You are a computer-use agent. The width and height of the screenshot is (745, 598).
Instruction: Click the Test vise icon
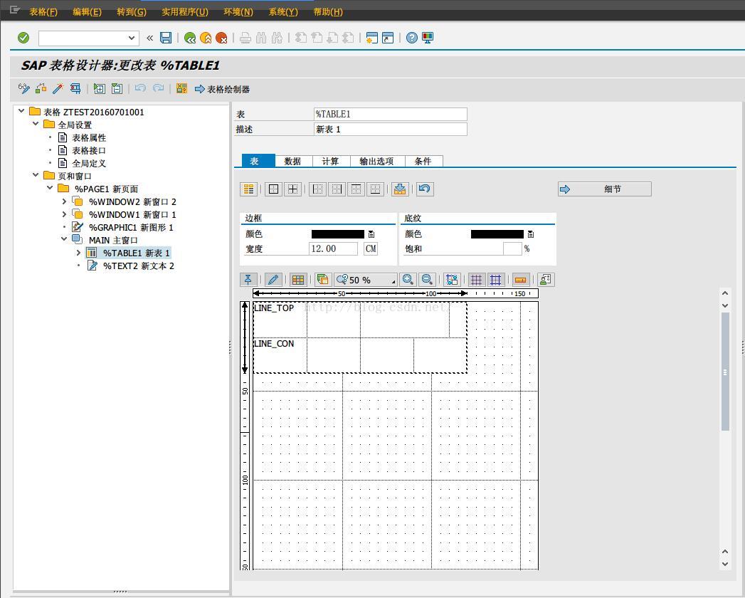pyautogui.click(x=75, y=88)
